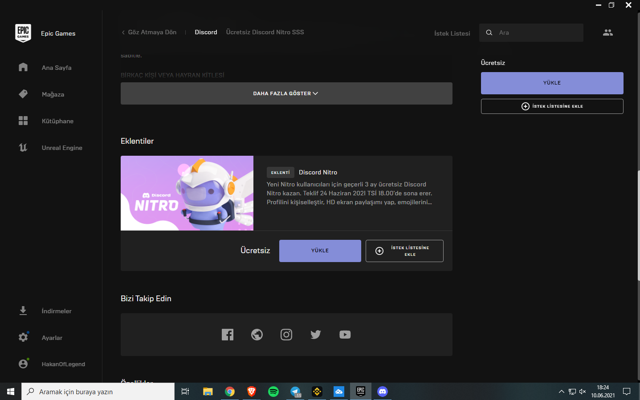Open the YouTube social link
The height and width of the screenshot is (400, 640).
click(345, 335)
